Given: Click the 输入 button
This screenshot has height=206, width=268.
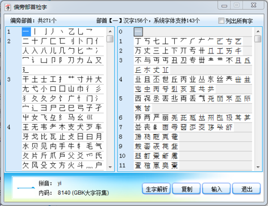Looking at the screenshot, I should coord(217,189).
